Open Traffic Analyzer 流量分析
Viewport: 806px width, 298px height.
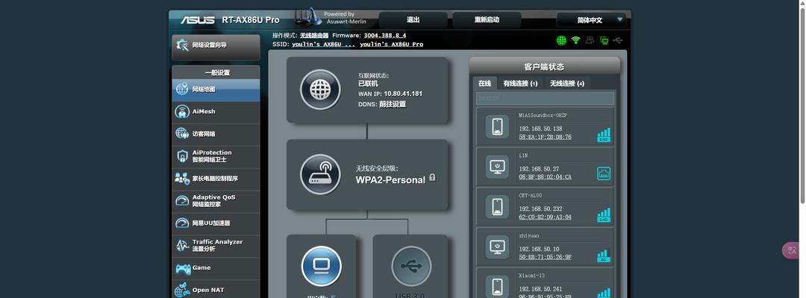(216, 245)
